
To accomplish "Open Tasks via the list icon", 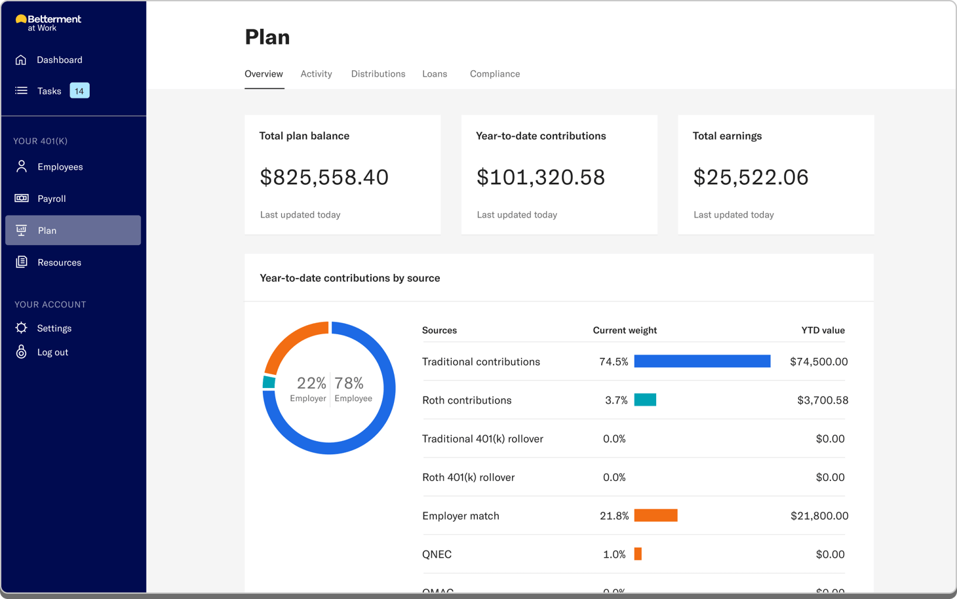I will pyautogui.click(x=22, y=90).
